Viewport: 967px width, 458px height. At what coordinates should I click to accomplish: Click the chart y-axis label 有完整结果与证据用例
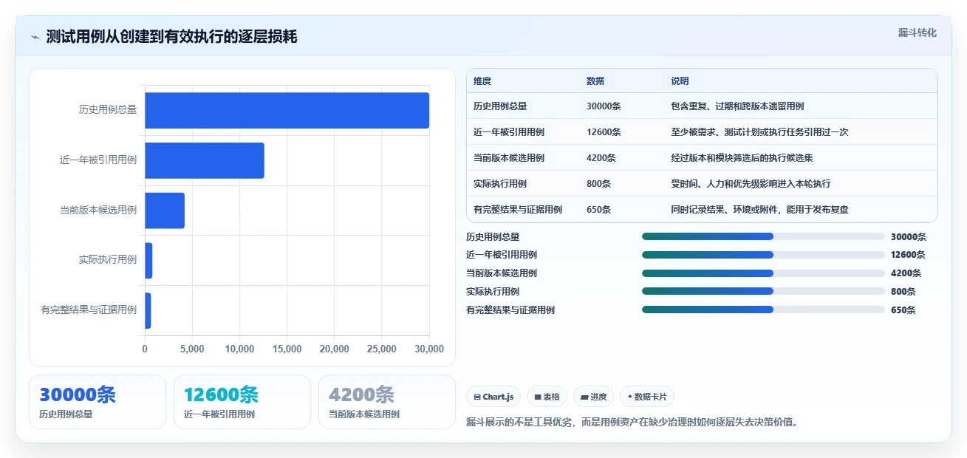coord(89,310)
